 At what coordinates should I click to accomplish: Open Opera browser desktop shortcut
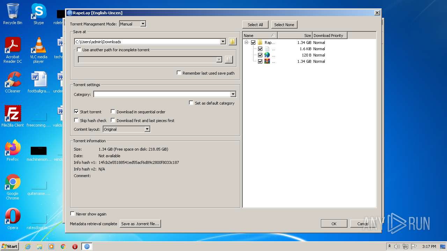point(13,219)
